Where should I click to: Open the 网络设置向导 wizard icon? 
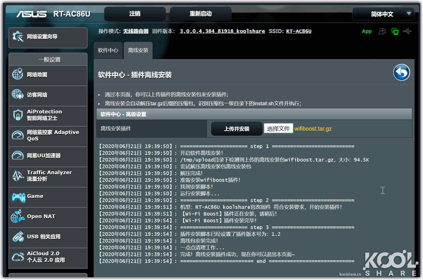(18, 37)
